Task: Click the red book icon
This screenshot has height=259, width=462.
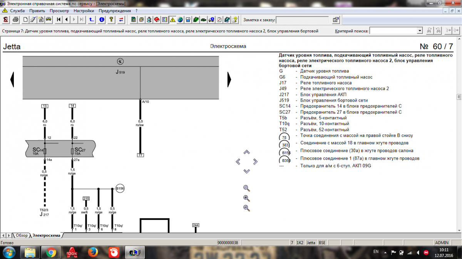Action: (157, 19)
